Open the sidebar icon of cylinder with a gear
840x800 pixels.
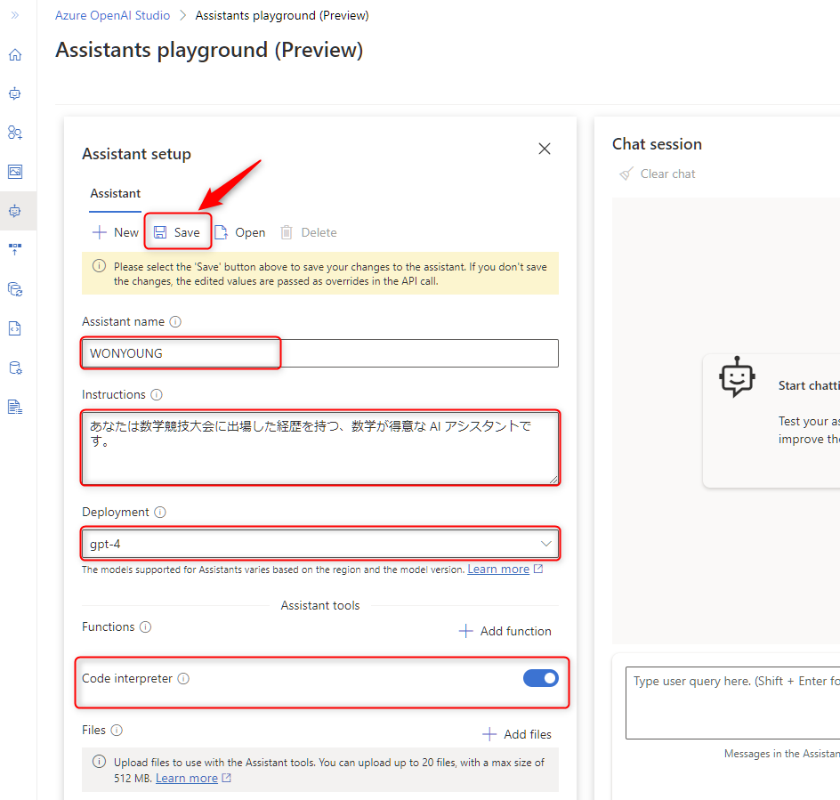point(15,368)
